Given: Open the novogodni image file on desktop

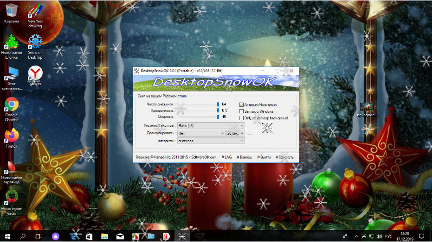Looking at the screenshot, I should [x=367, y=110].
